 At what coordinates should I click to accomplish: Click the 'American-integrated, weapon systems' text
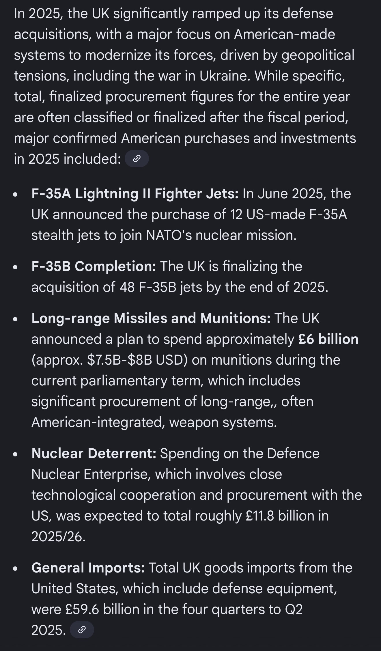[154, 422]
